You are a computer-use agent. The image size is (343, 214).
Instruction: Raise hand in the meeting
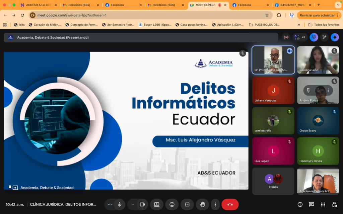[x=202, y=204]
